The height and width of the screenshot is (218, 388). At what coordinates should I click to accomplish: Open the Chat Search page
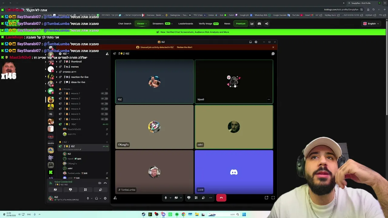125,24
